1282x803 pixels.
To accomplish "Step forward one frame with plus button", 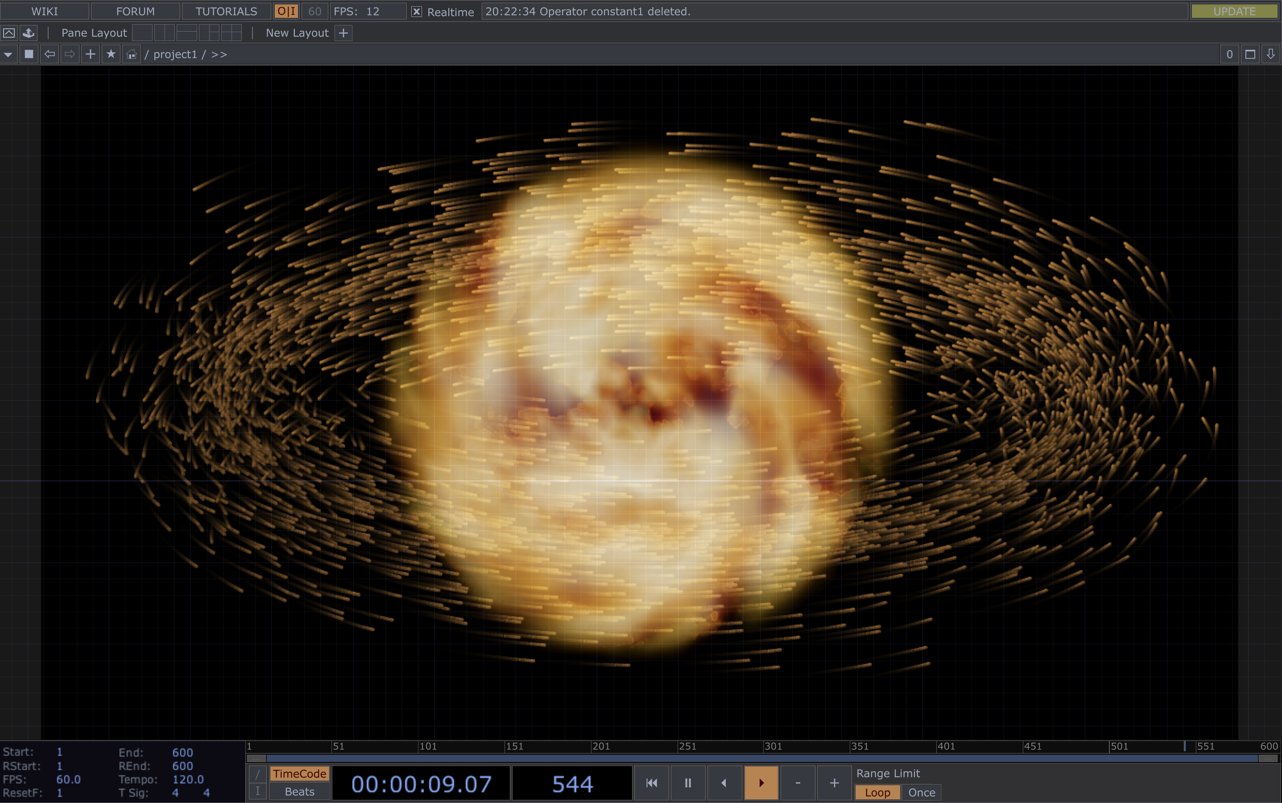I will pos(834,783).
